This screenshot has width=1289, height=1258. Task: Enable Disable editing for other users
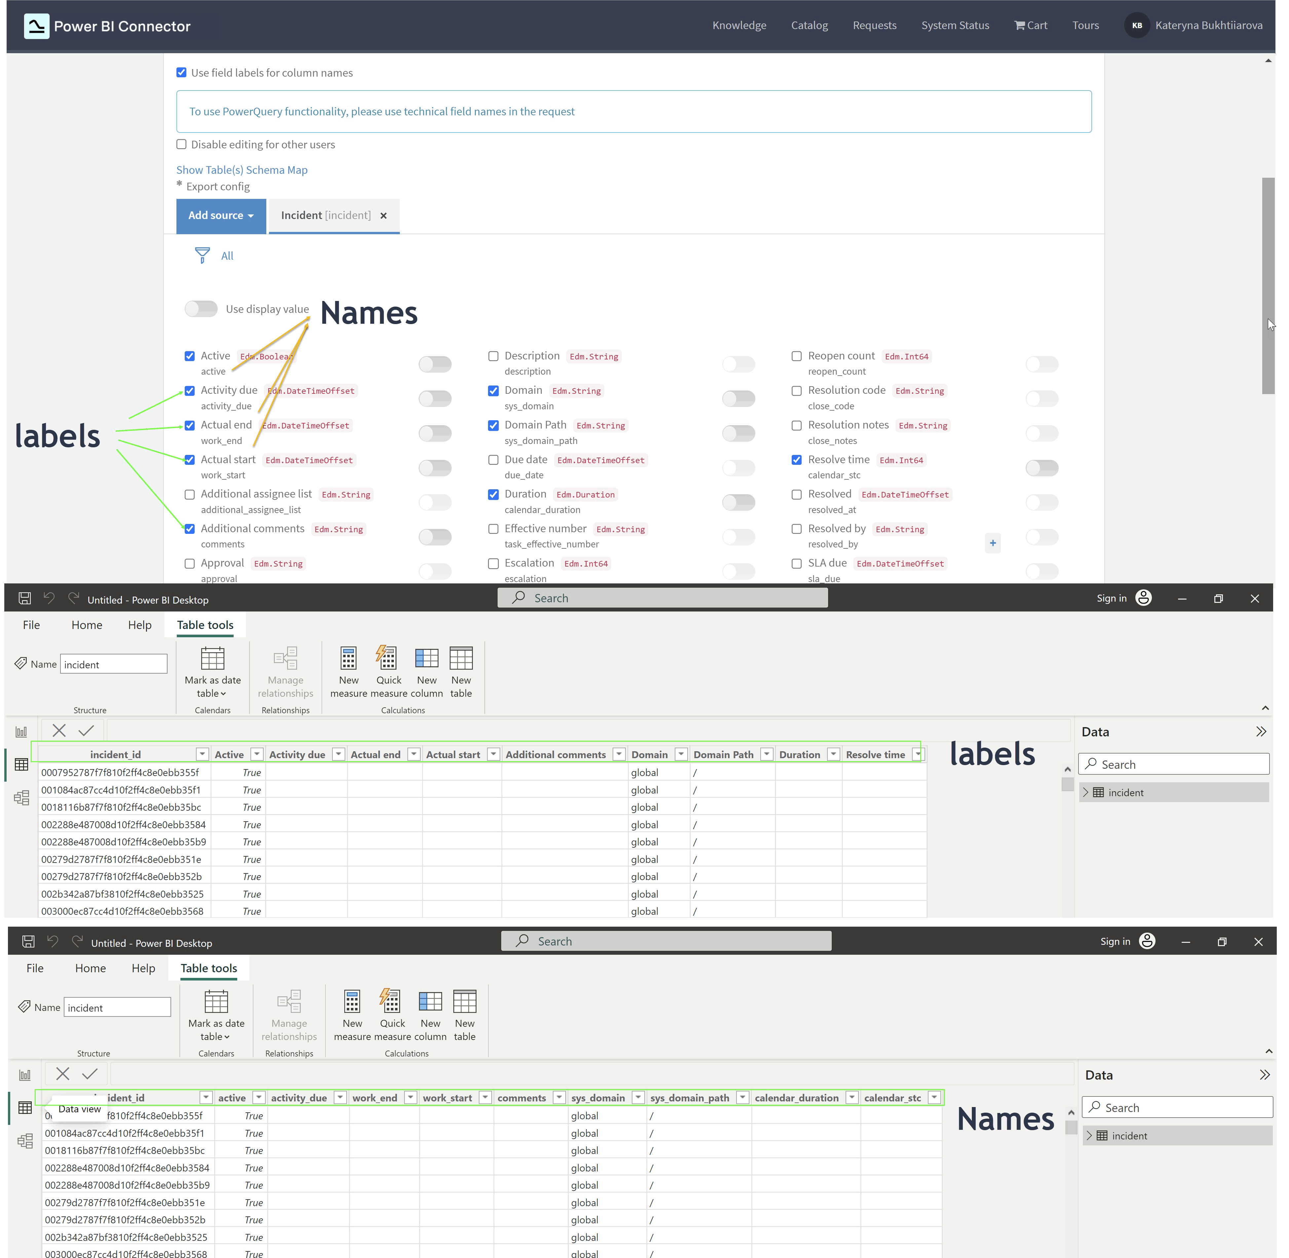tap(181, 144)
